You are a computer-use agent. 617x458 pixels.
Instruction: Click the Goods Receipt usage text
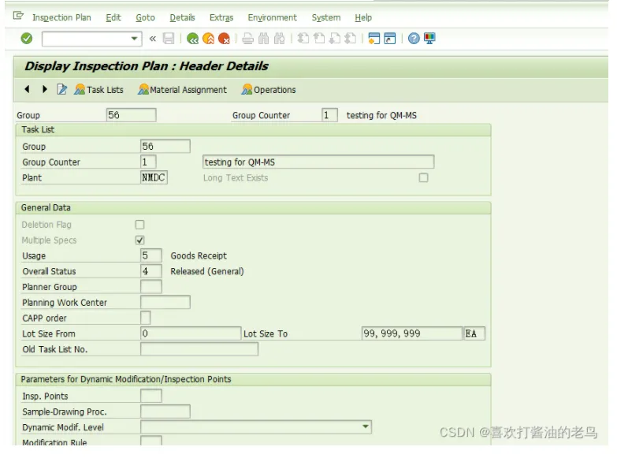tap(199, 255)
